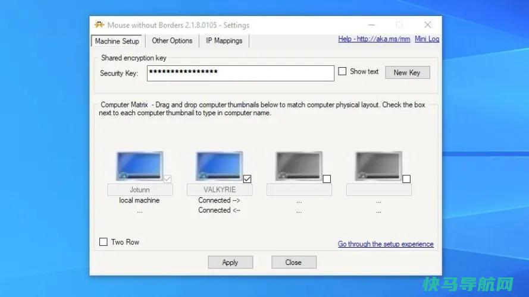This screenshot has height=297, width=529.
Task: Toggle the Show text checkbox
Action: tap(342, 71)
